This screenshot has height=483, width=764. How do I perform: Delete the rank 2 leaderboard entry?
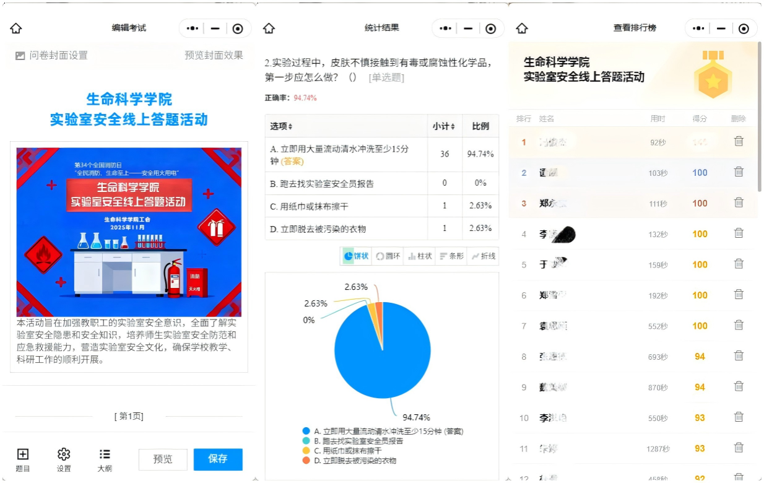pos(739,172)
